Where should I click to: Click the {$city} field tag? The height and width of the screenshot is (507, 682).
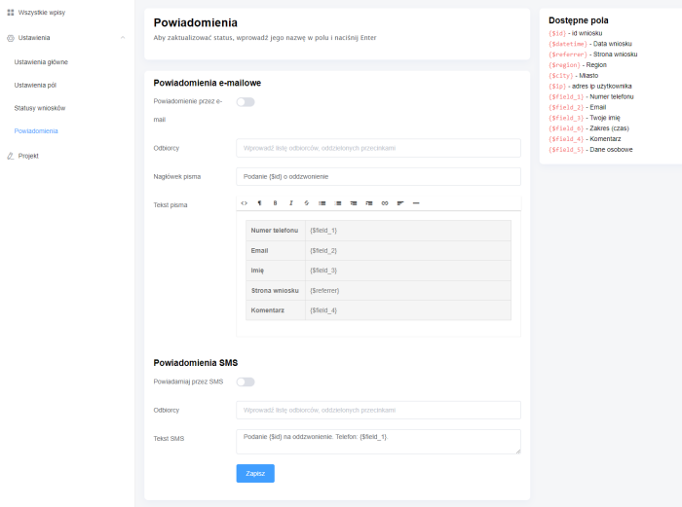coord(560,76)
